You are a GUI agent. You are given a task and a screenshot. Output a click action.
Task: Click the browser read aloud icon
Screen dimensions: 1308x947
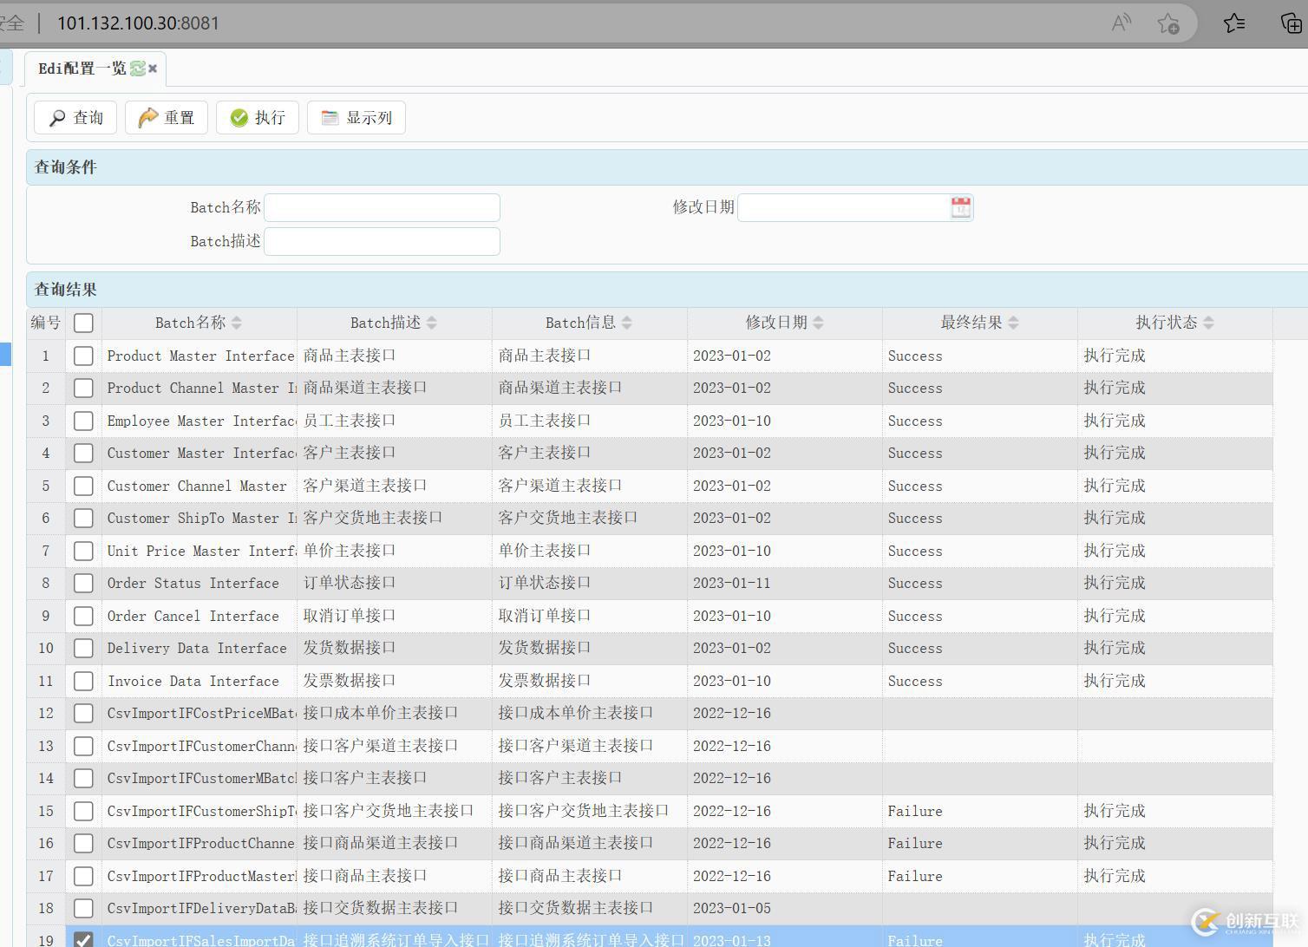[x=1122, y=23]
